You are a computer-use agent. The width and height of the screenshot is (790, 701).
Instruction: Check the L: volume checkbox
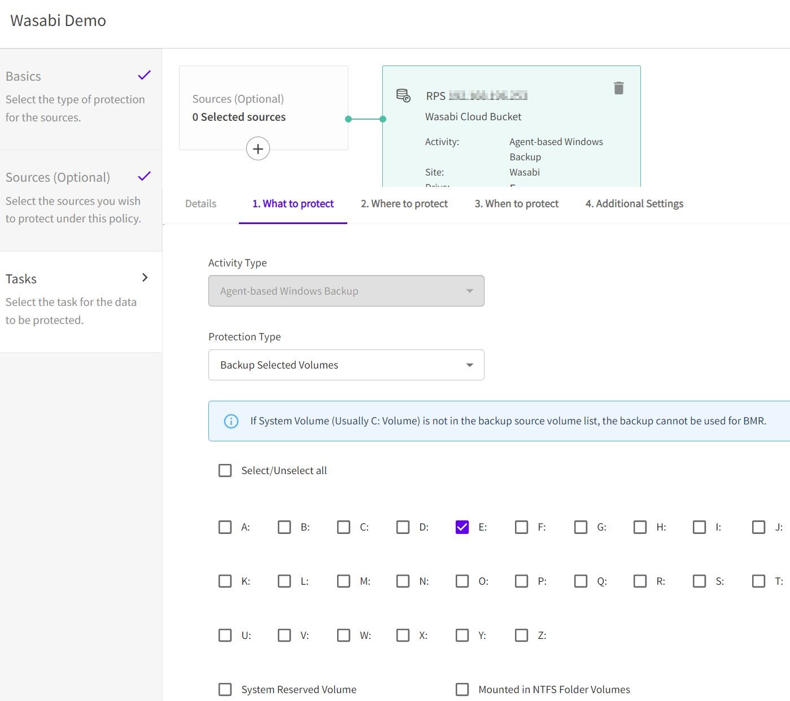pyautogui.click(x=284, y=581)
